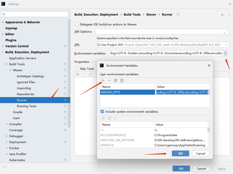Select Importing under Maven

(24, 88)
